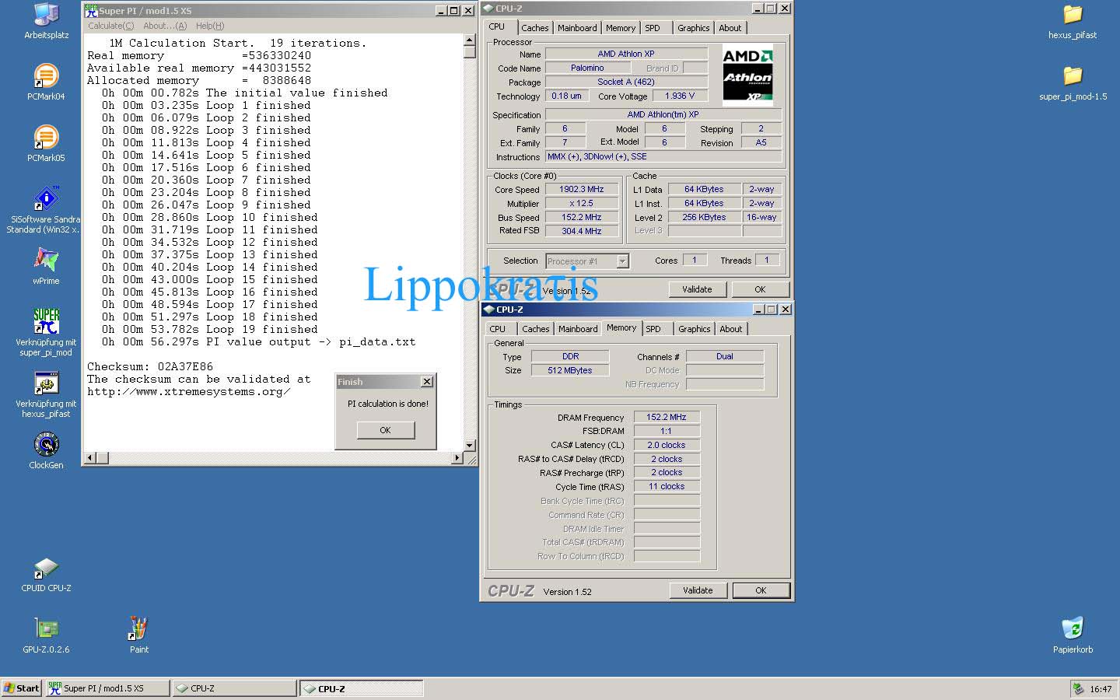The width and height of the screenshot is (1120, 700).
Task: Switch to Mainboard tab in top CPU-Z
Action: click(x=577, y=28)
